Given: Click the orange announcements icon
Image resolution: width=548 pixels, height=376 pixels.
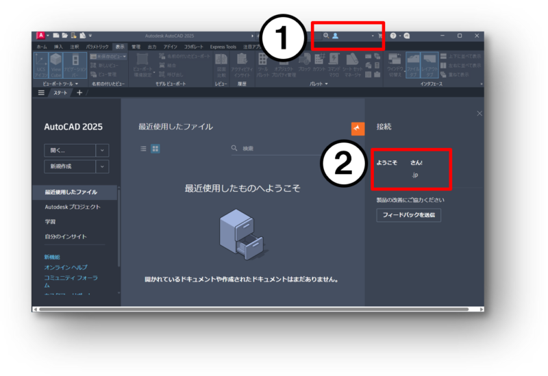Looking at the screenshot, I should [358, 129].
